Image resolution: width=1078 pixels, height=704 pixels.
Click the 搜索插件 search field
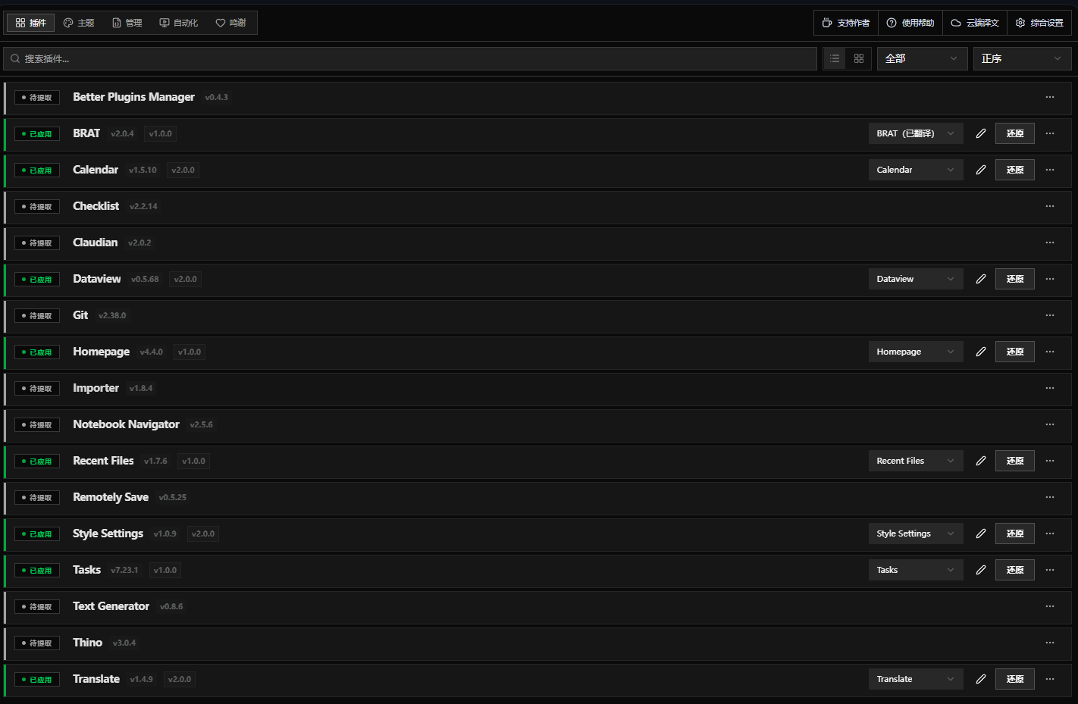pyautogui.click(x=409, y=58)
